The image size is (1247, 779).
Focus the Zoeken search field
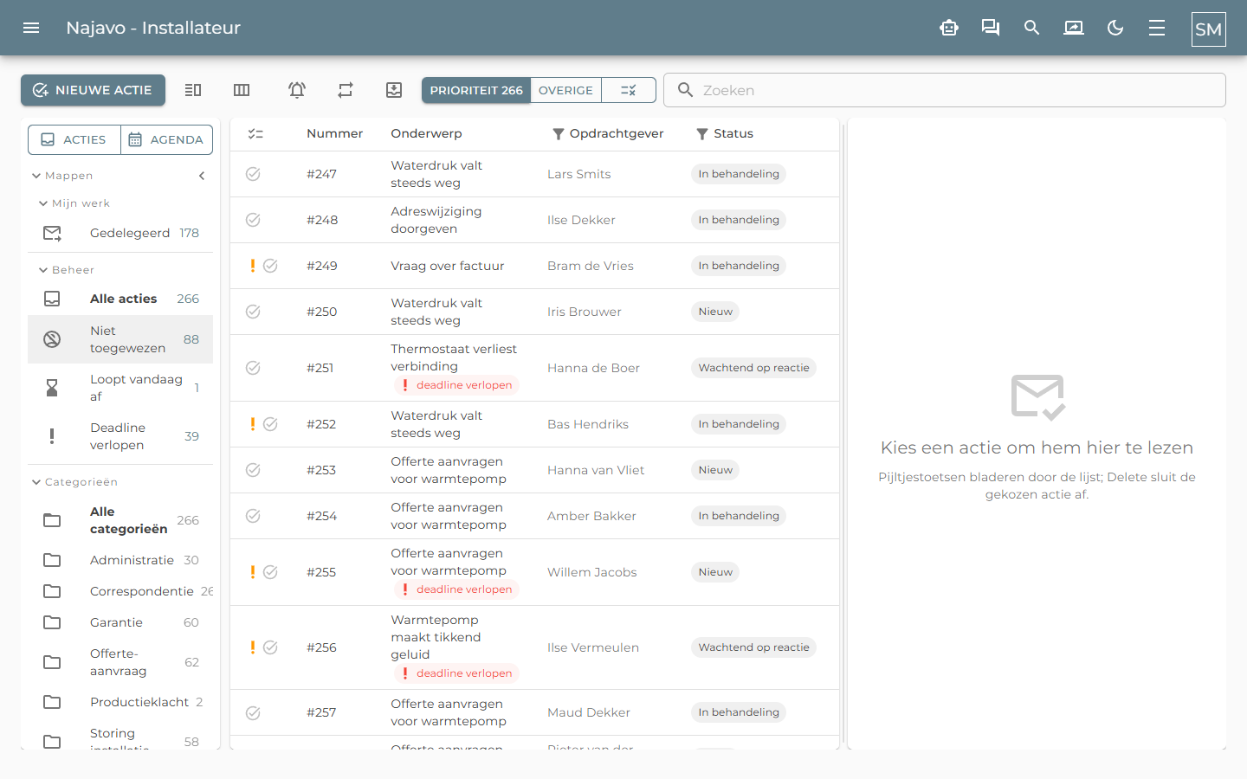click(945, 90)
